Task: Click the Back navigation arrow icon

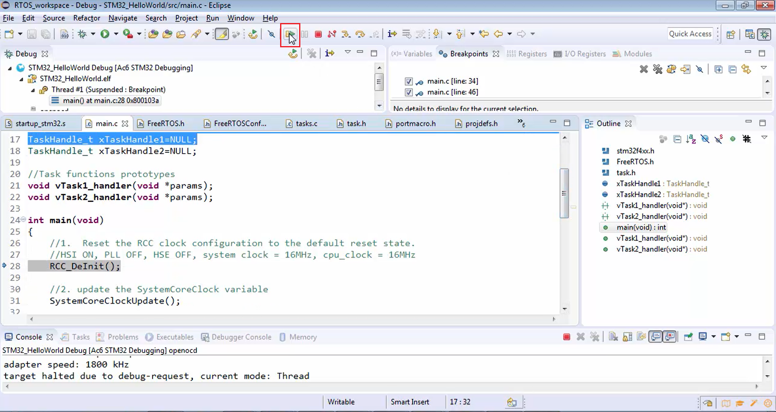Action: coord(498,34)
